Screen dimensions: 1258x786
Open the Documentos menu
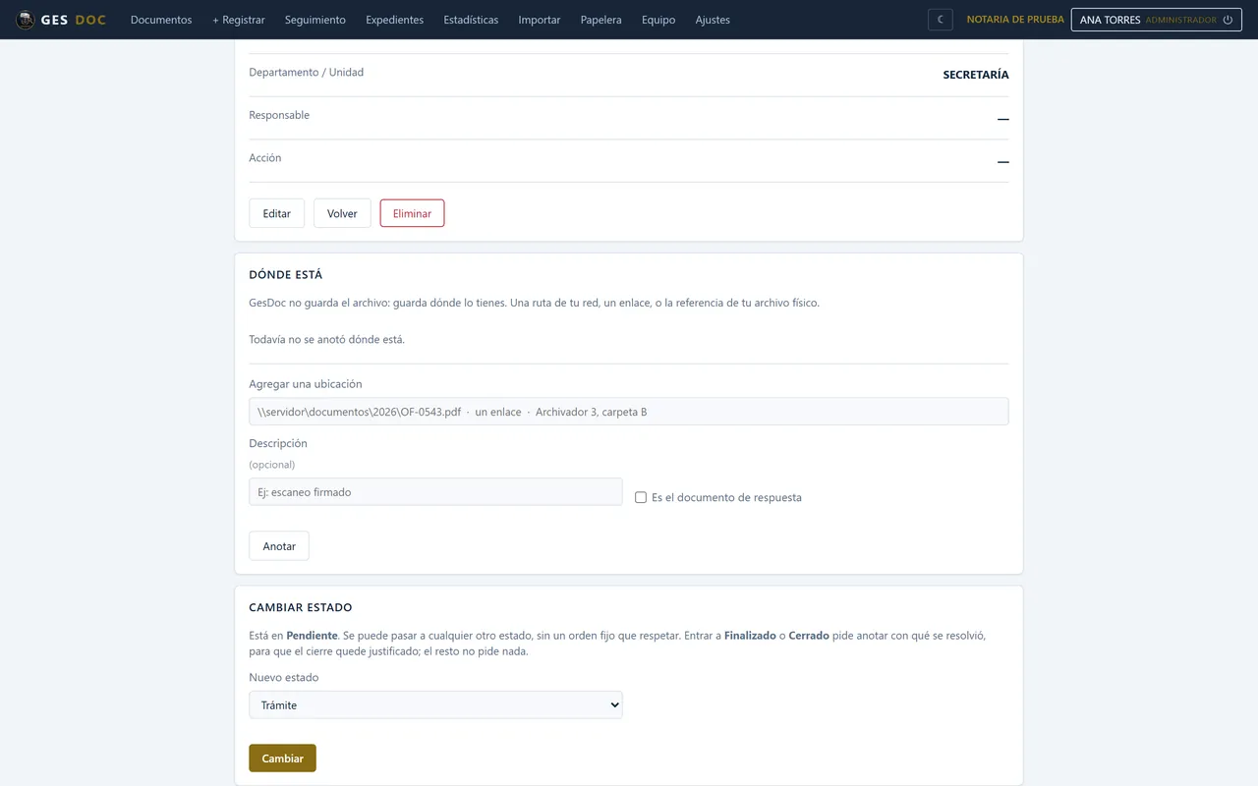coord(161,20)
